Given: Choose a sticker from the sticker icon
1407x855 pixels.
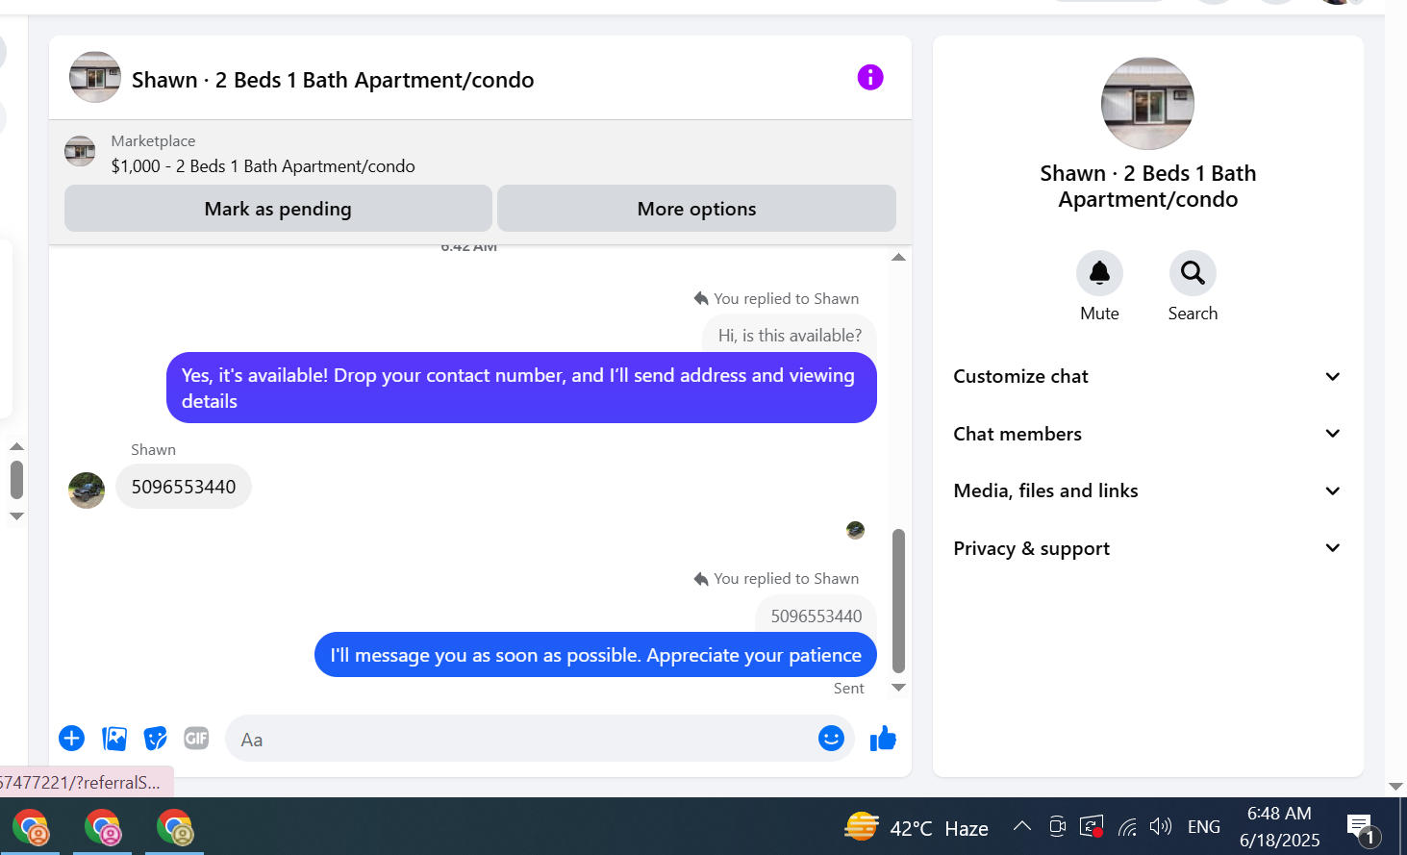Looking at the screenshot, I should [155, 739].
